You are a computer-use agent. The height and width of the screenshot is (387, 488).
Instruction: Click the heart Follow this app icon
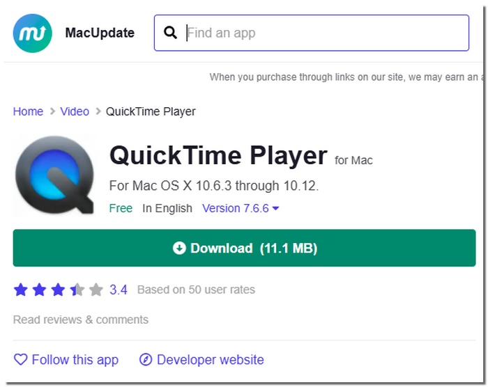tap(20, 360)
